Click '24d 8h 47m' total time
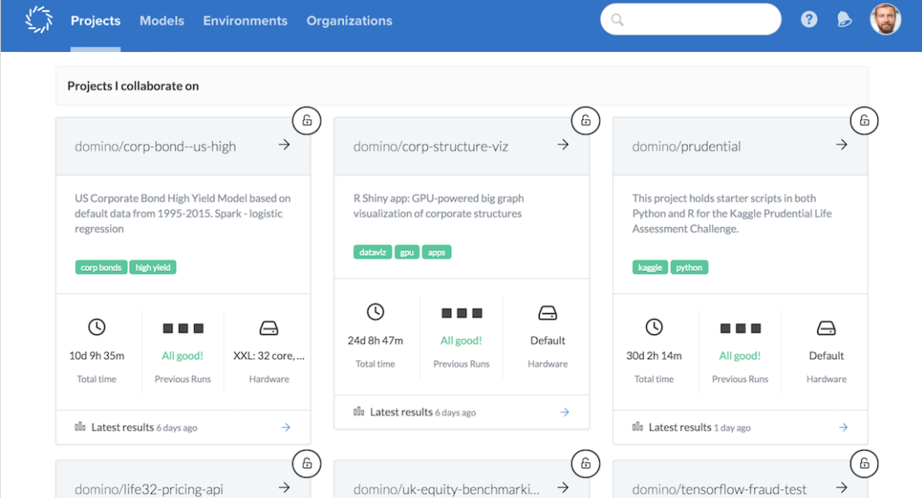 click(375, 341)
